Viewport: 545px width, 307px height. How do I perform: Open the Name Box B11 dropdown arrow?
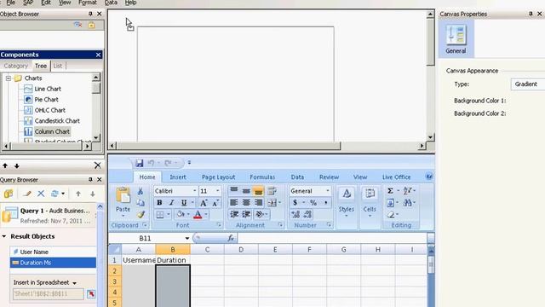(x=187, y=239)
